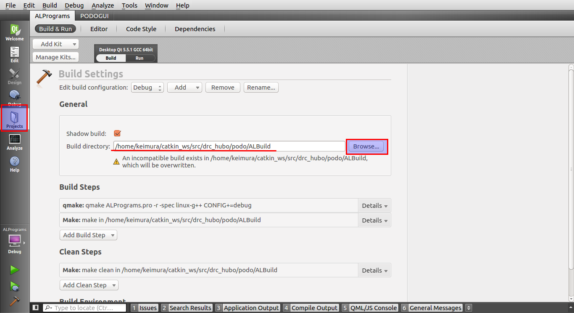Open the Dependencies tab
The width and height of the screenshot is (574, 313).
point(195,29)
